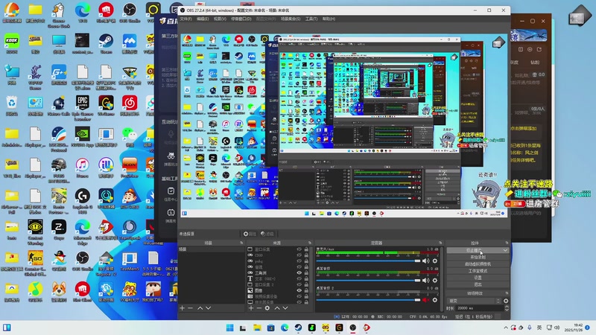Image resolution: width=596 pixels, height=335 pixels.
Task: Toggle visibility of pubg source
Action: (x=299, y=261)
